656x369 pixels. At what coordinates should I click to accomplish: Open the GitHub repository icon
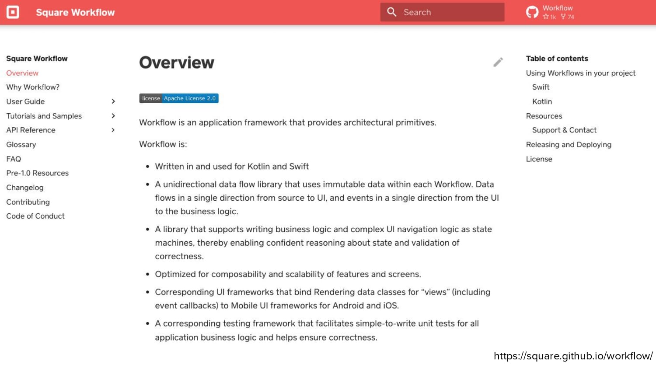(532, 12)
